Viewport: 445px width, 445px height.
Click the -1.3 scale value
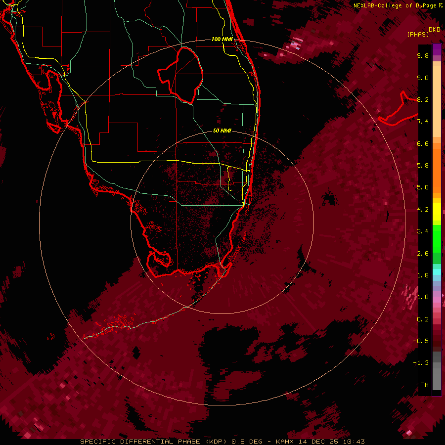click(x=421, y=363)
